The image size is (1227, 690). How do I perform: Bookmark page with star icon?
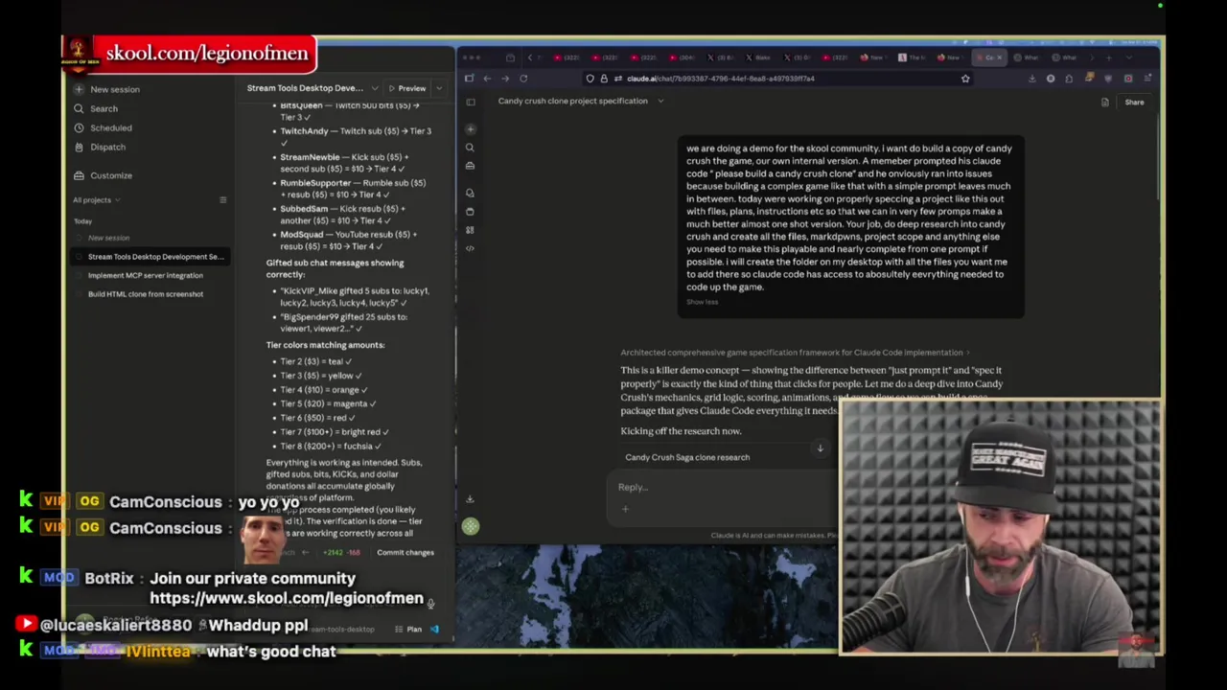pos(965,79)
